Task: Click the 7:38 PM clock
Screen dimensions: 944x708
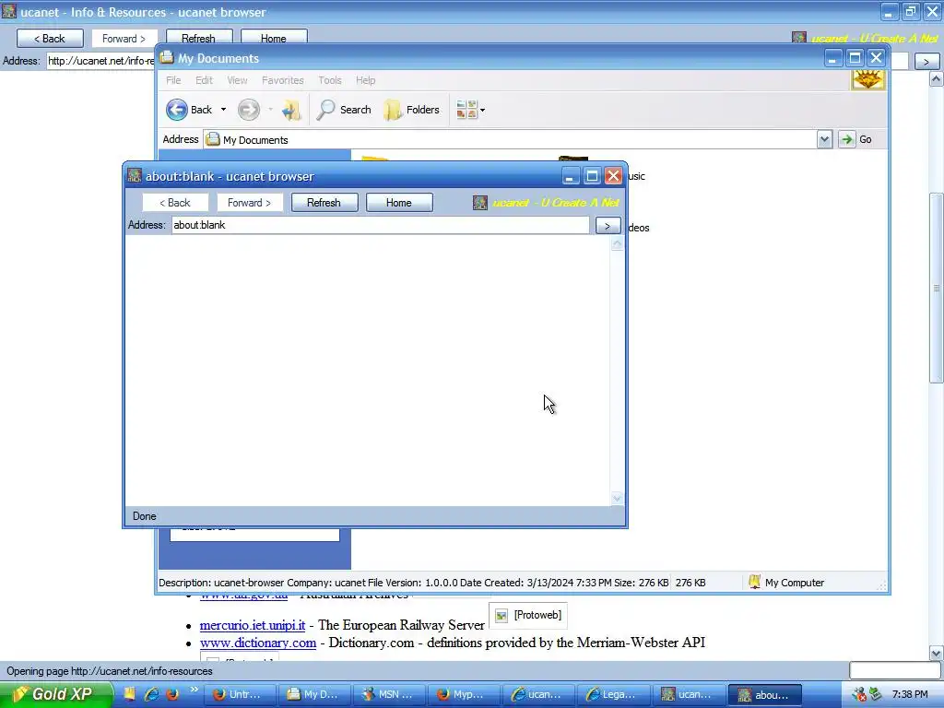Action: [910, 694]
